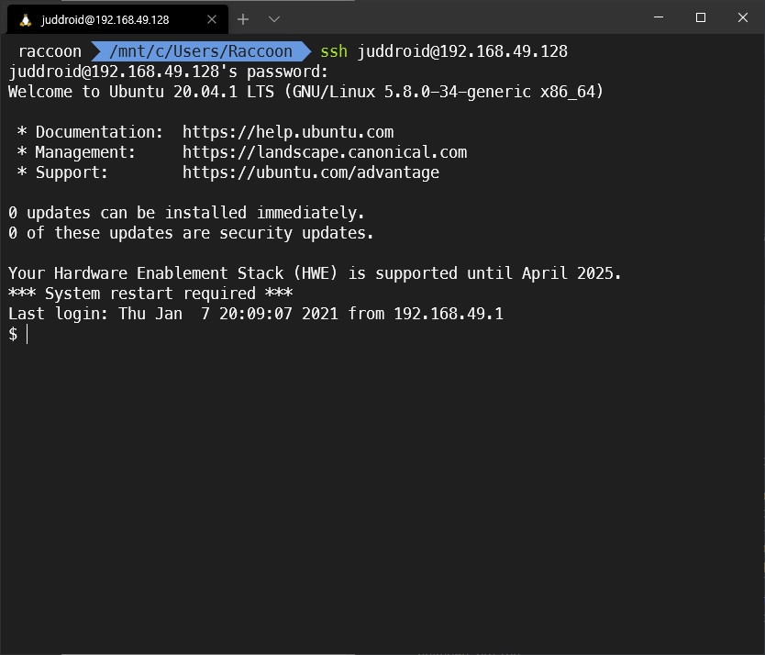Click the Documentation: label

[x=99, y=132]
